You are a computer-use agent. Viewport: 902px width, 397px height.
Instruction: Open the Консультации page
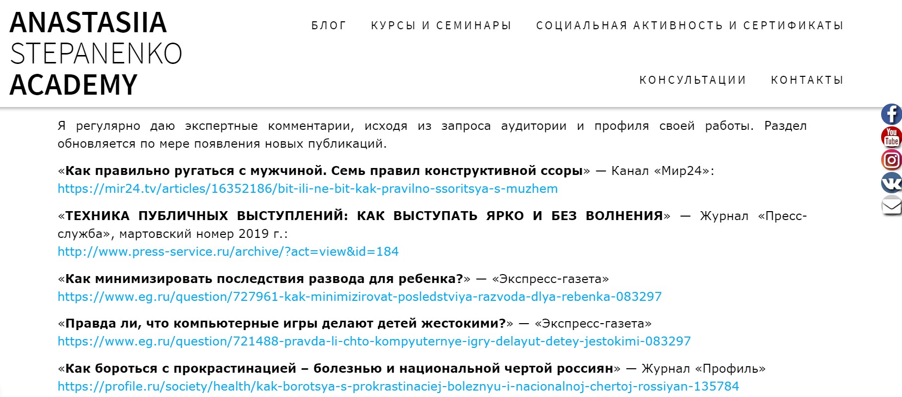(693, 80)
